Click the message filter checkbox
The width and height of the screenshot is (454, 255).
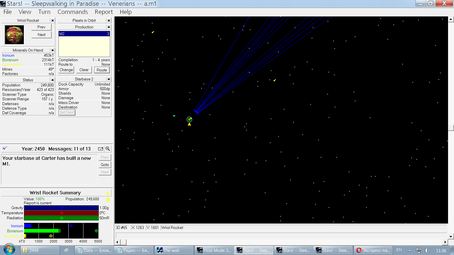[x=5, y=148]
